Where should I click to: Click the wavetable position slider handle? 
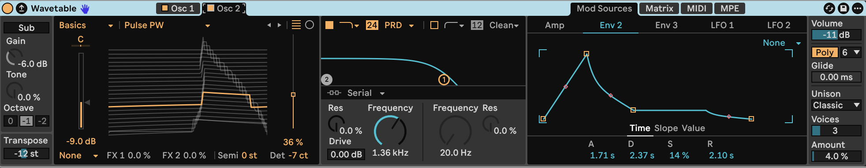click(293, 95)
